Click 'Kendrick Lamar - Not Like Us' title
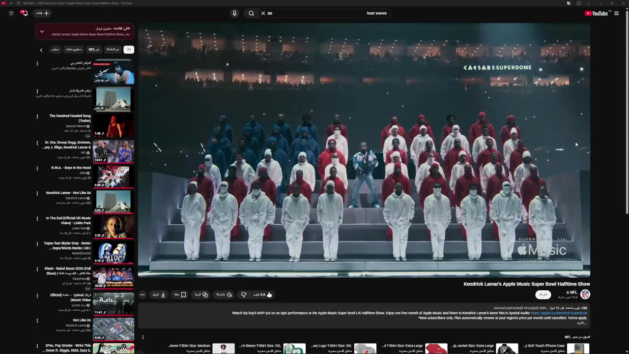The image size is (629, 354). click(68, 193)
